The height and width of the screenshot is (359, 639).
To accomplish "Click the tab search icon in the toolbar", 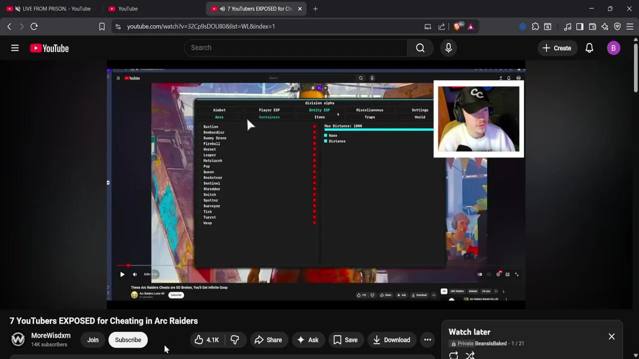I will click(548, 26).
